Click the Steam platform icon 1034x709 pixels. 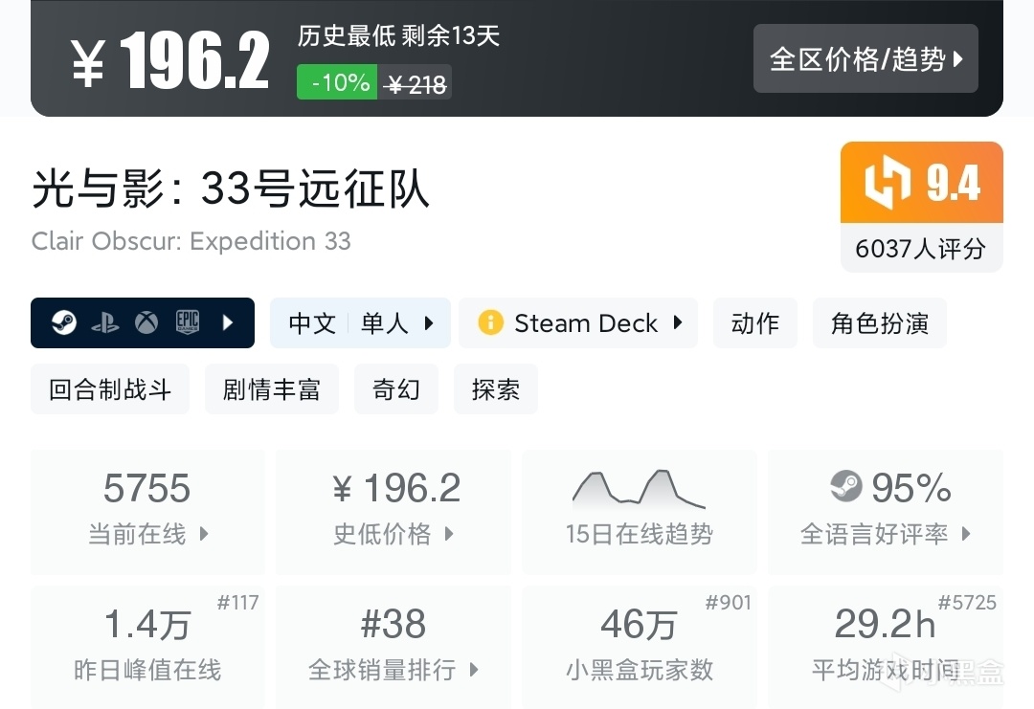point(64,323)
